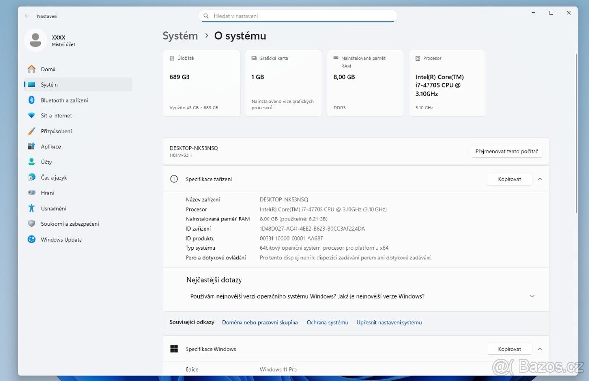The width and height of the screenshot is (589, 381).
Task: Navigate to Účty settings
Action: tap(48, 162)
